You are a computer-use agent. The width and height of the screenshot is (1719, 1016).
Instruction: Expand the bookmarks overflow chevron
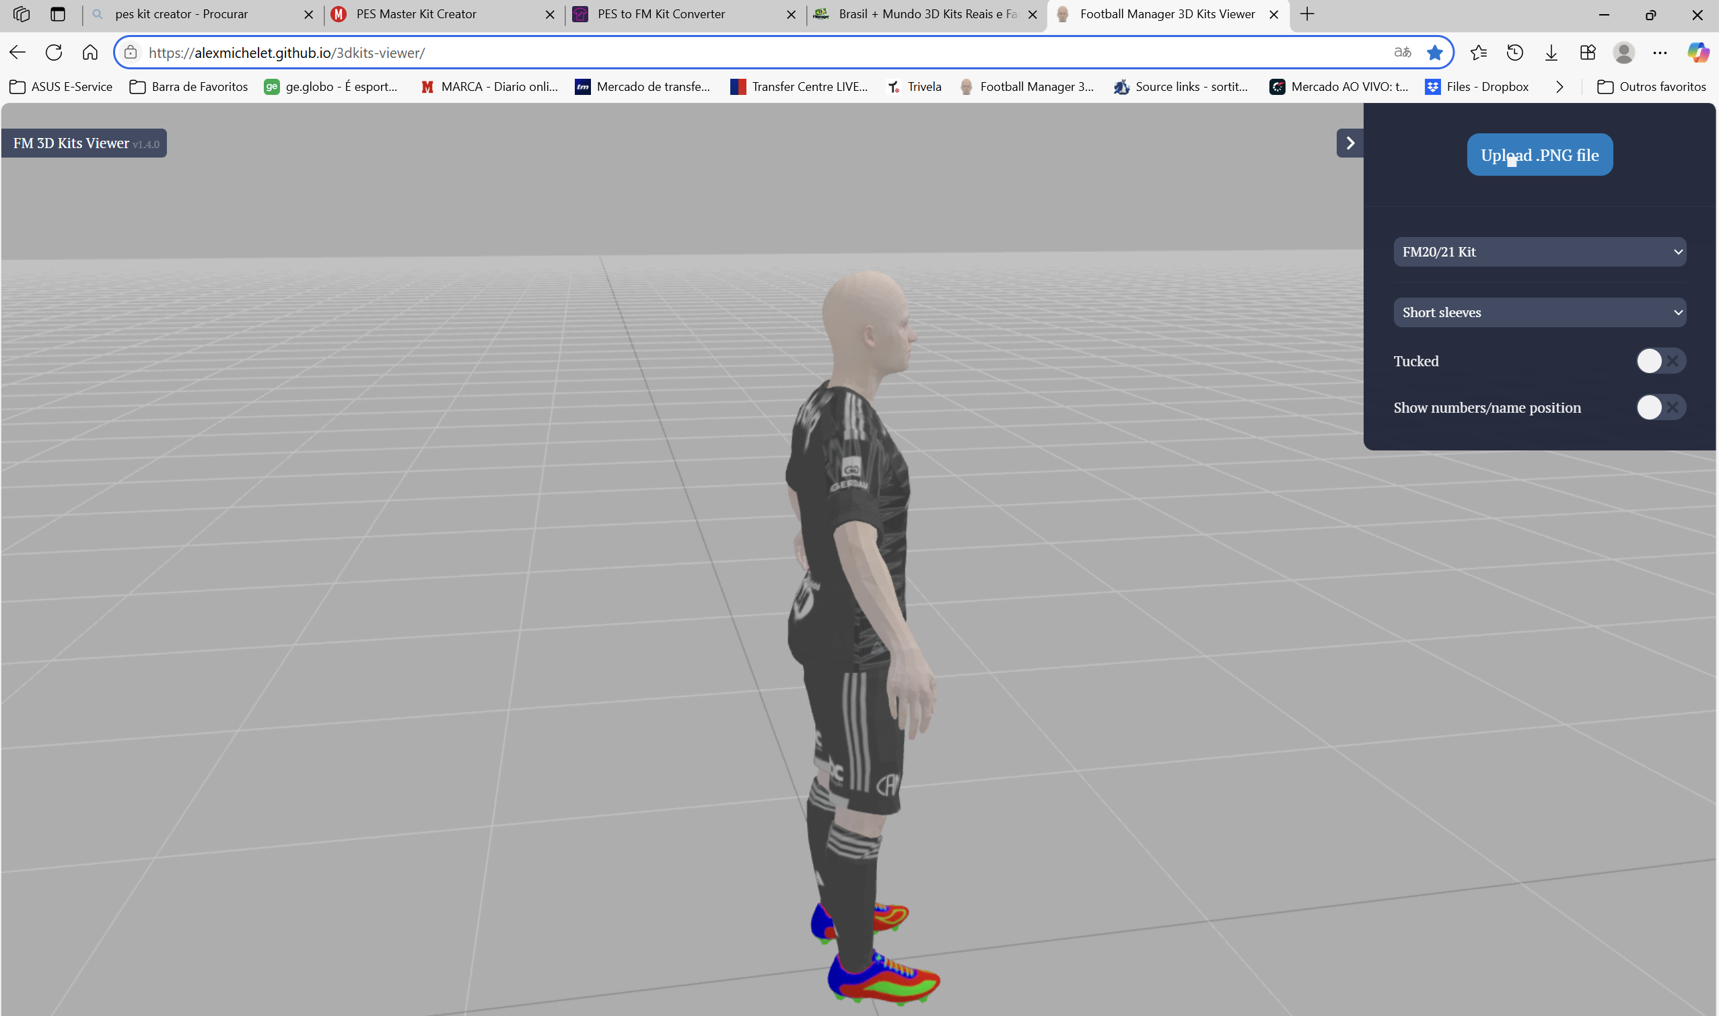click(1559, 87)
